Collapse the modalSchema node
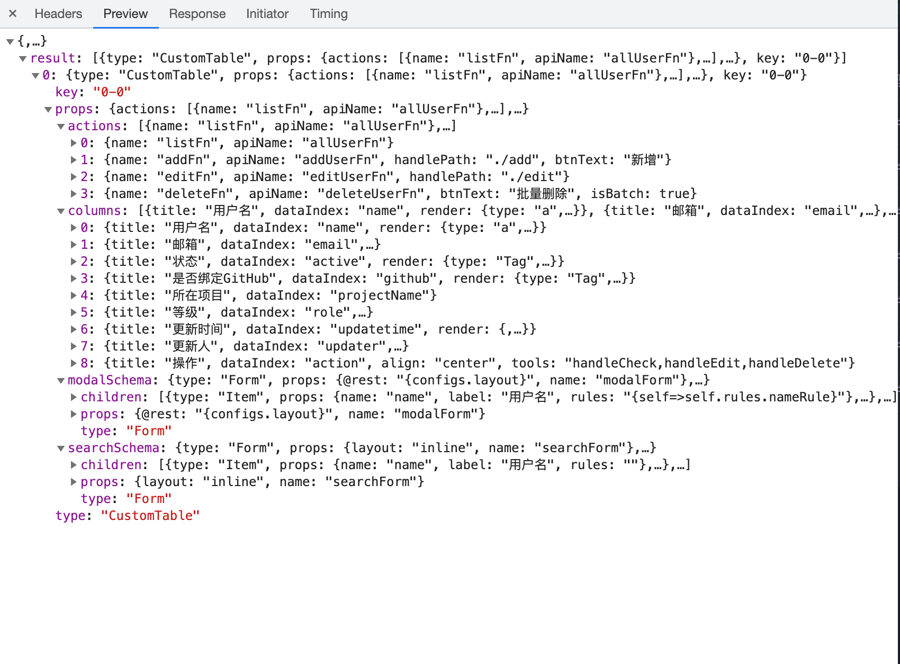Image resolution: width=900 pixels, height=664 pixels. [61, 380]
